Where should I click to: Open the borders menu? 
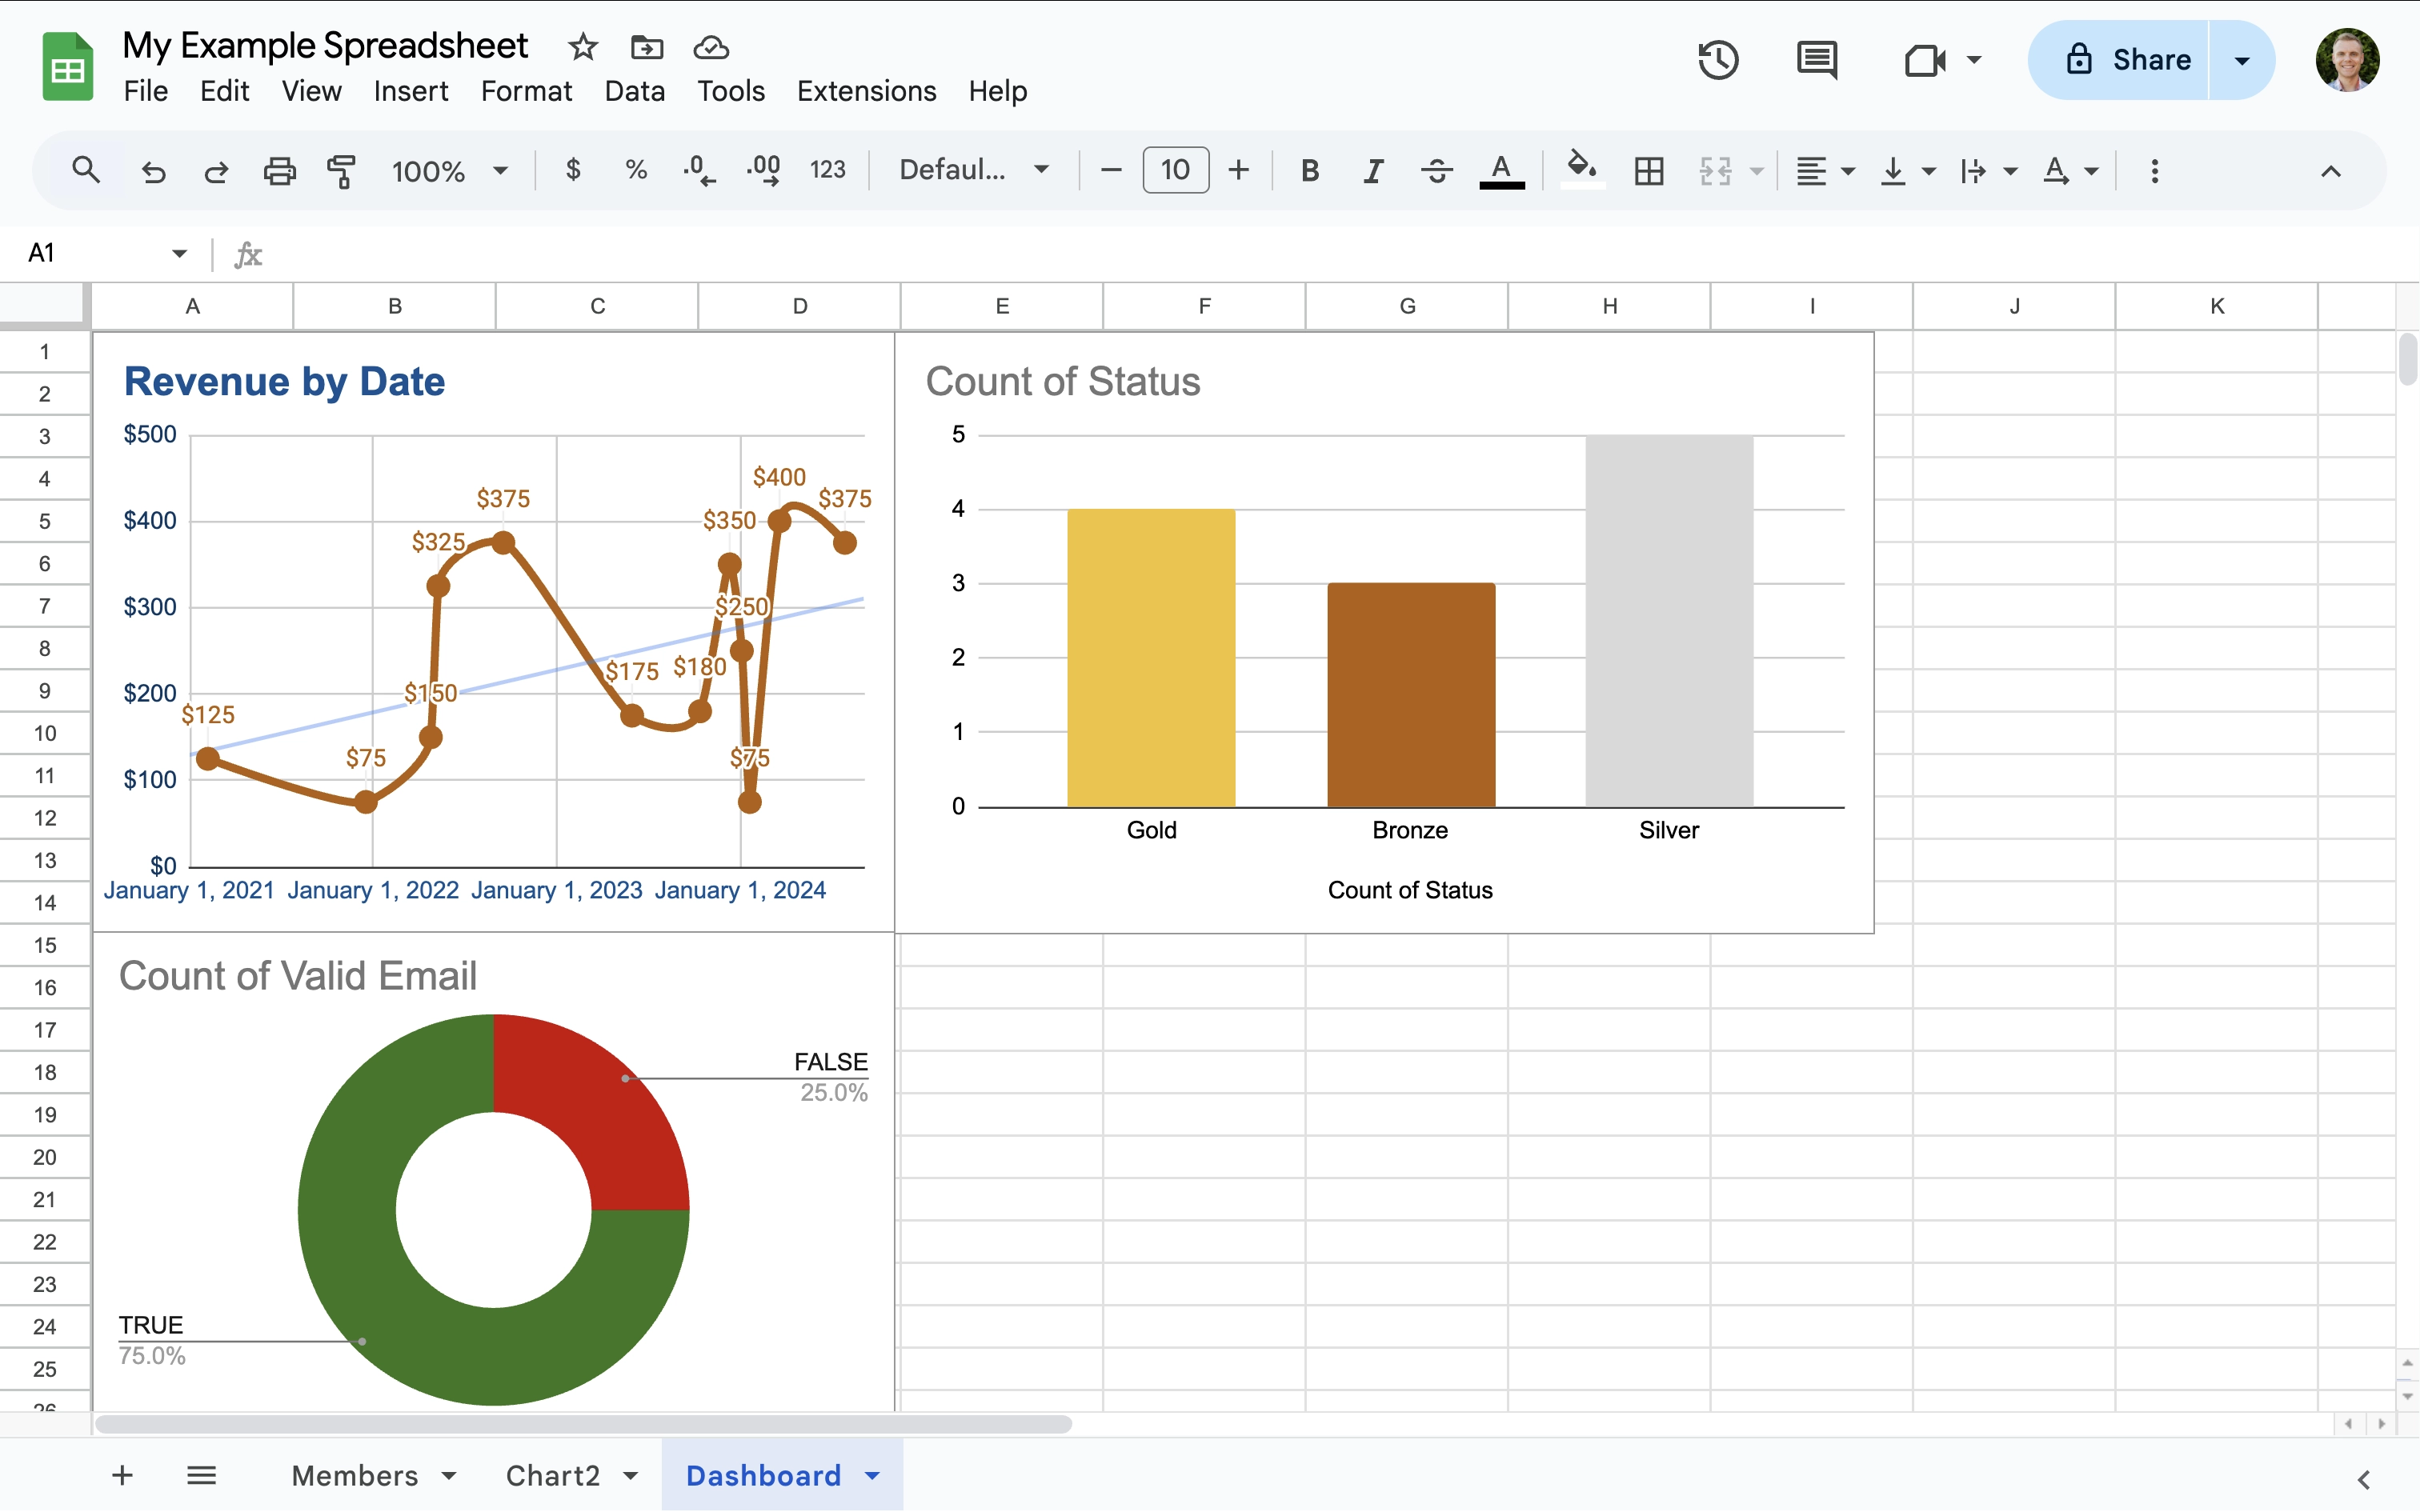(1648, 170)
